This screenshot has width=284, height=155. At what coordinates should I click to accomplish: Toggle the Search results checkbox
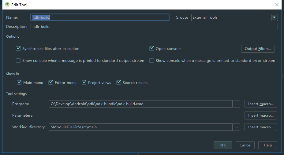(x=119, y=82)
